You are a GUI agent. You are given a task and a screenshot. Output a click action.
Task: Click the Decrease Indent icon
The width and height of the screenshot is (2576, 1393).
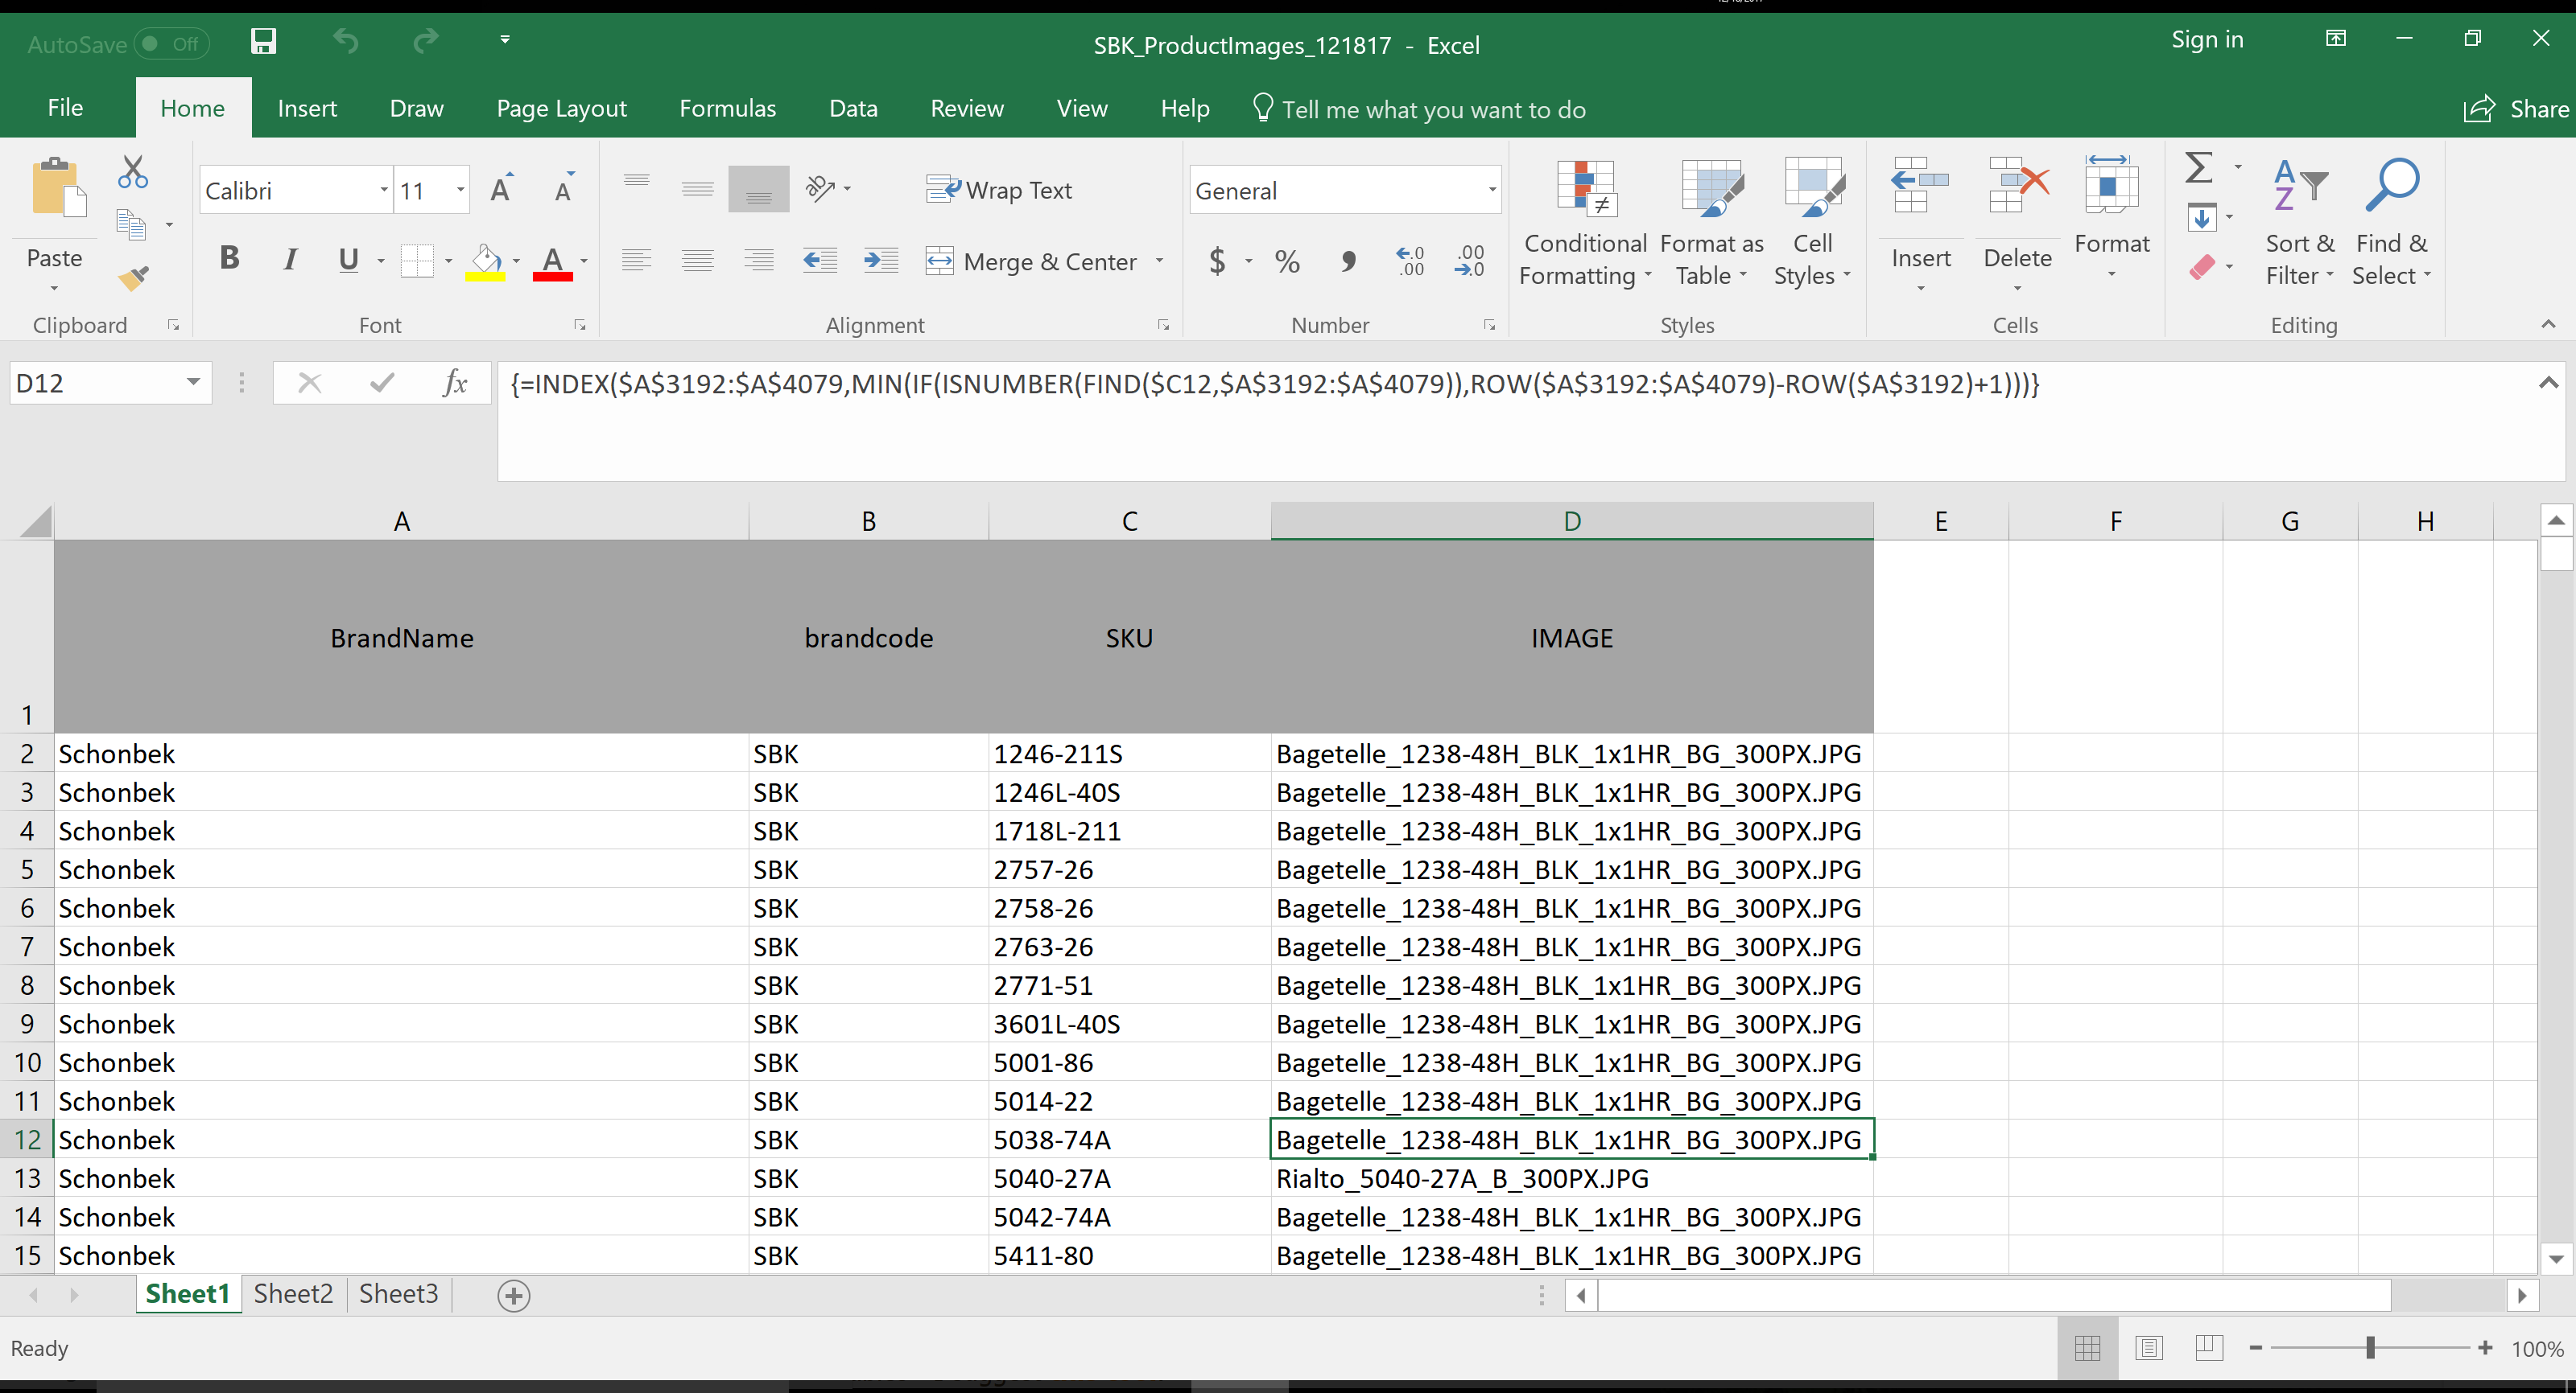tap(820, 261)
